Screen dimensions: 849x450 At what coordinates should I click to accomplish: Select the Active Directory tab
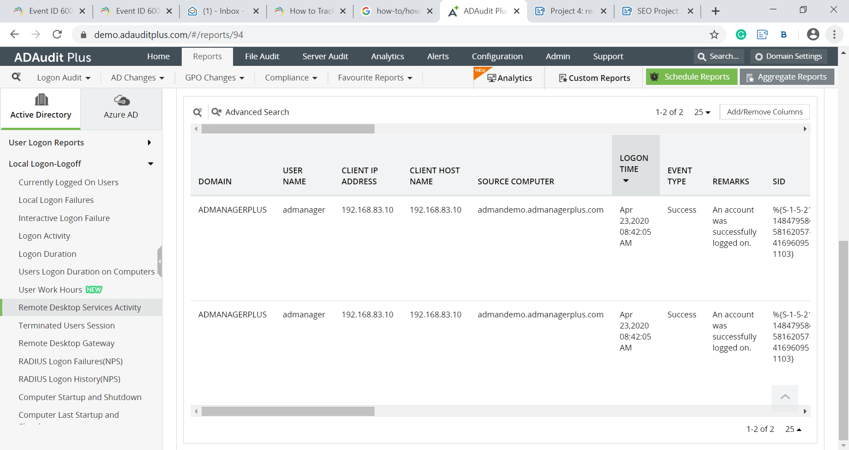coord(41,108)
